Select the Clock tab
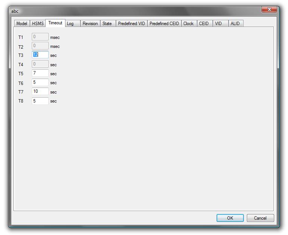The height and width of the screenshot is (235, 288). (x=189, y=24)
